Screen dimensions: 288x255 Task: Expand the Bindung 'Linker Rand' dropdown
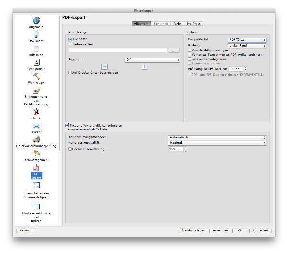click(247, 45)
